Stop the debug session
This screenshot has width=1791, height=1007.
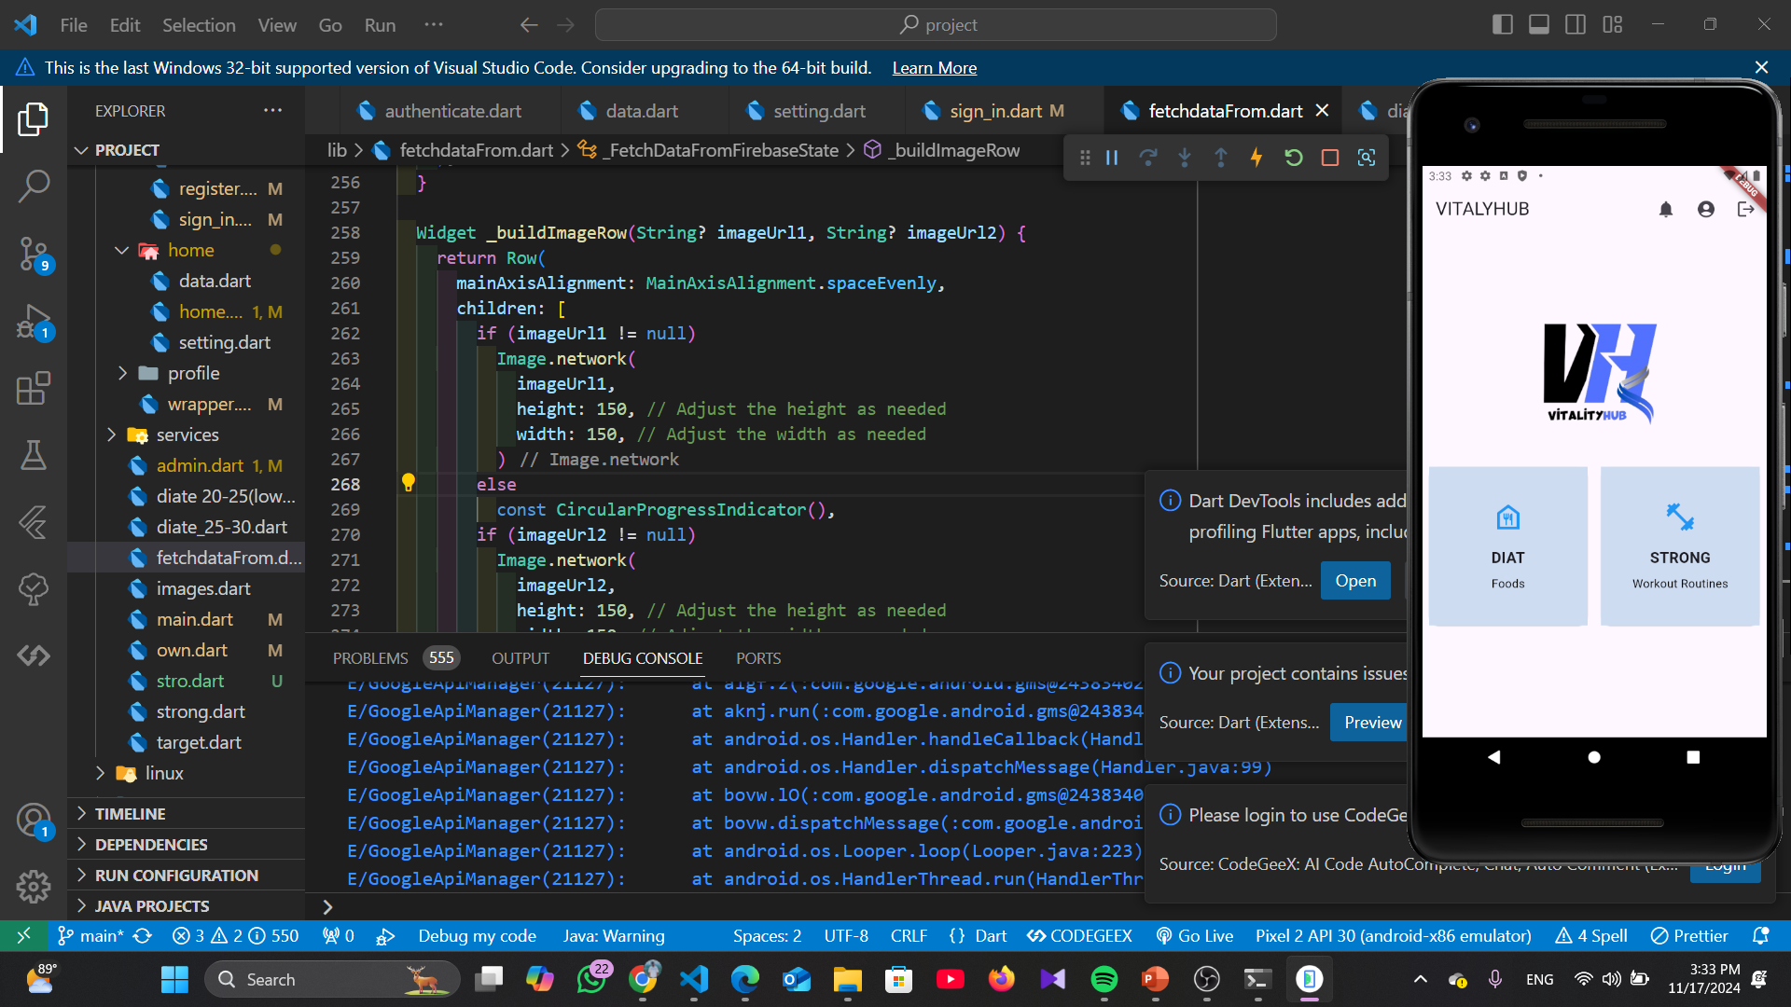(x=1330, y=158)
